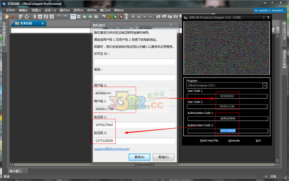289x181 pixels.
Task: Close the 文本比较 tab with its X
Action: [42, 23]
